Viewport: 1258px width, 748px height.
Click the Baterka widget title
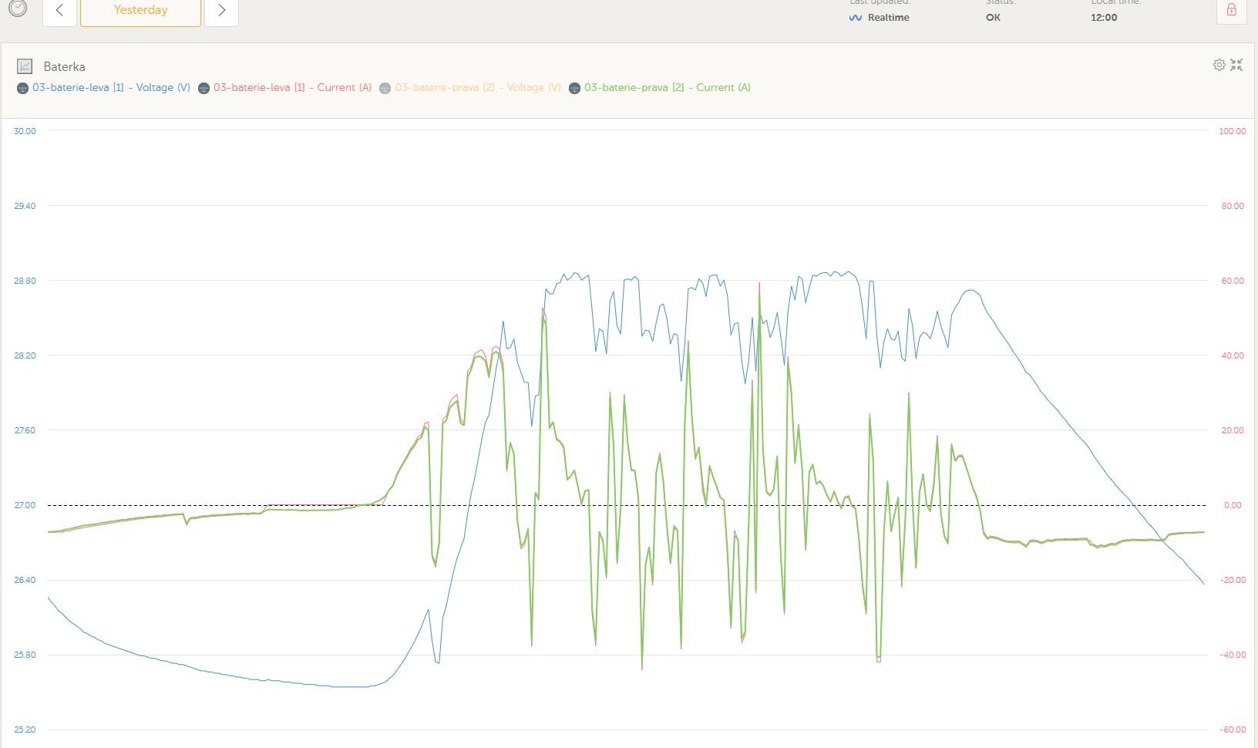(x=64, y=67)
